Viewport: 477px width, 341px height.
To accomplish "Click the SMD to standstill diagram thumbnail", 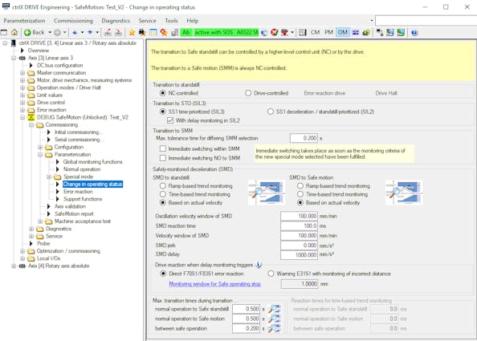I will tap(266, 193).
